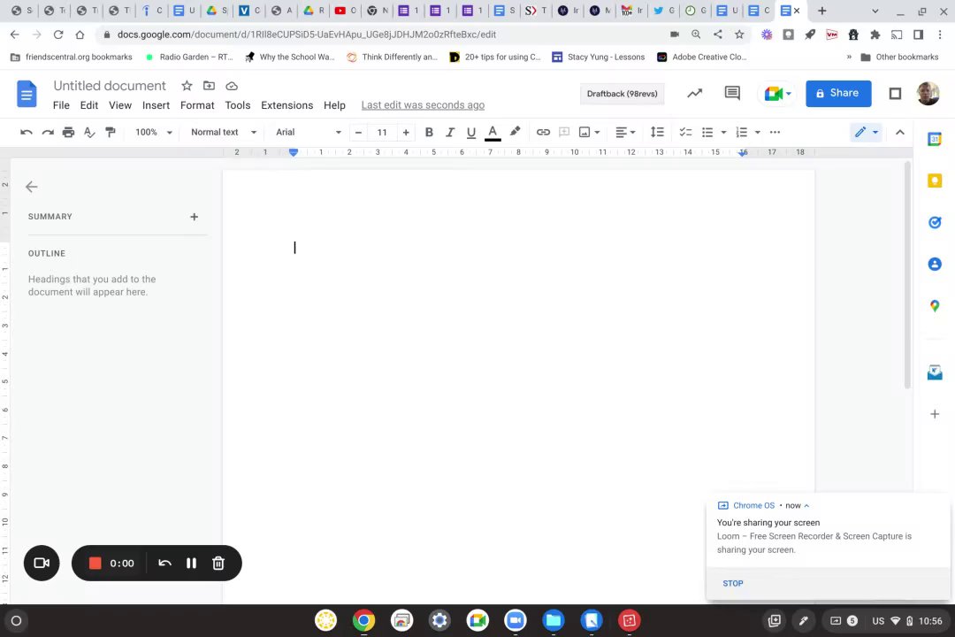The image size is (955, 637).
Task: Open Google Calendar in side panel
Action: click(935, 139)
